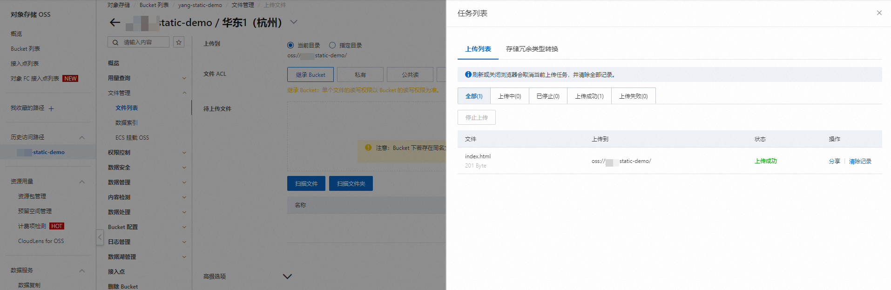891x290 pixels.
Task: Open 预留空间管理 item
Action: pos(35,211)
